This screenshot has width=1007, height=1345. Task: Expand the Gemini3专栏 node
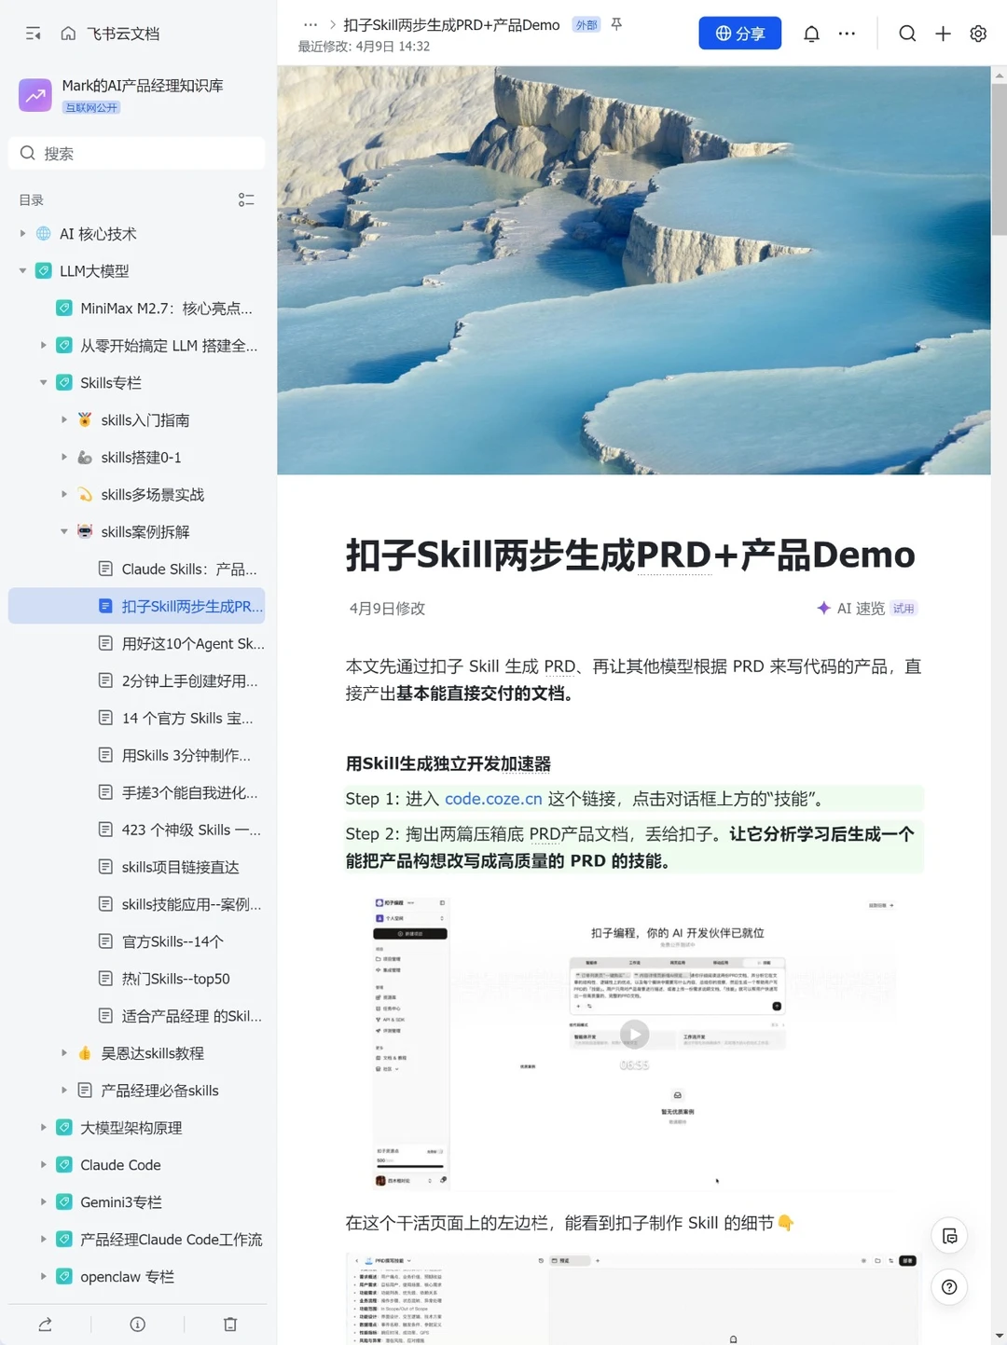[43, 1202]
